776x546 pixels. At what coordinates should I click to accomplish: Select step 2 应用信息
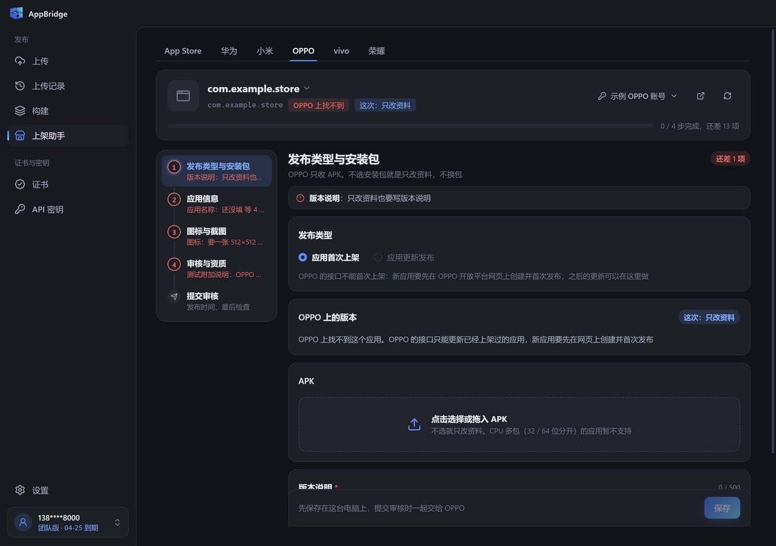click(x=217, y=204)
